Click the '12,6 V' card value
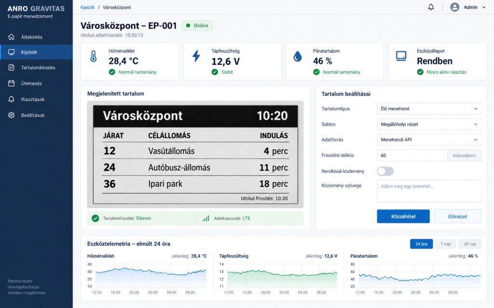Image resolution: width=494 pixels, height=308 pixels. (225, 61)
